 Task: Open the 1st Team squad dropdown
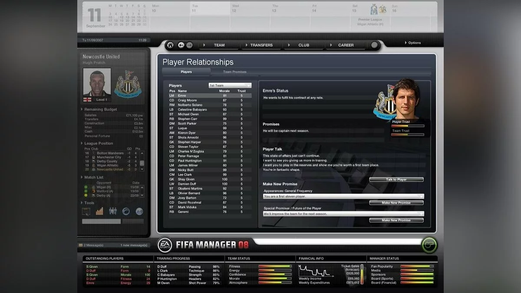(x=230, y=86)
